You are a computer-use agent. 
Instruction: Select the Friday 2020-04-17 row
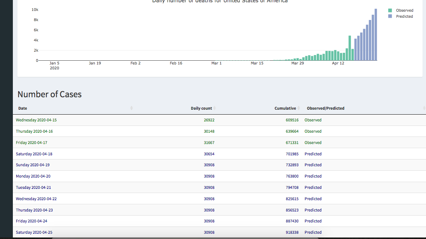[31, 142]
